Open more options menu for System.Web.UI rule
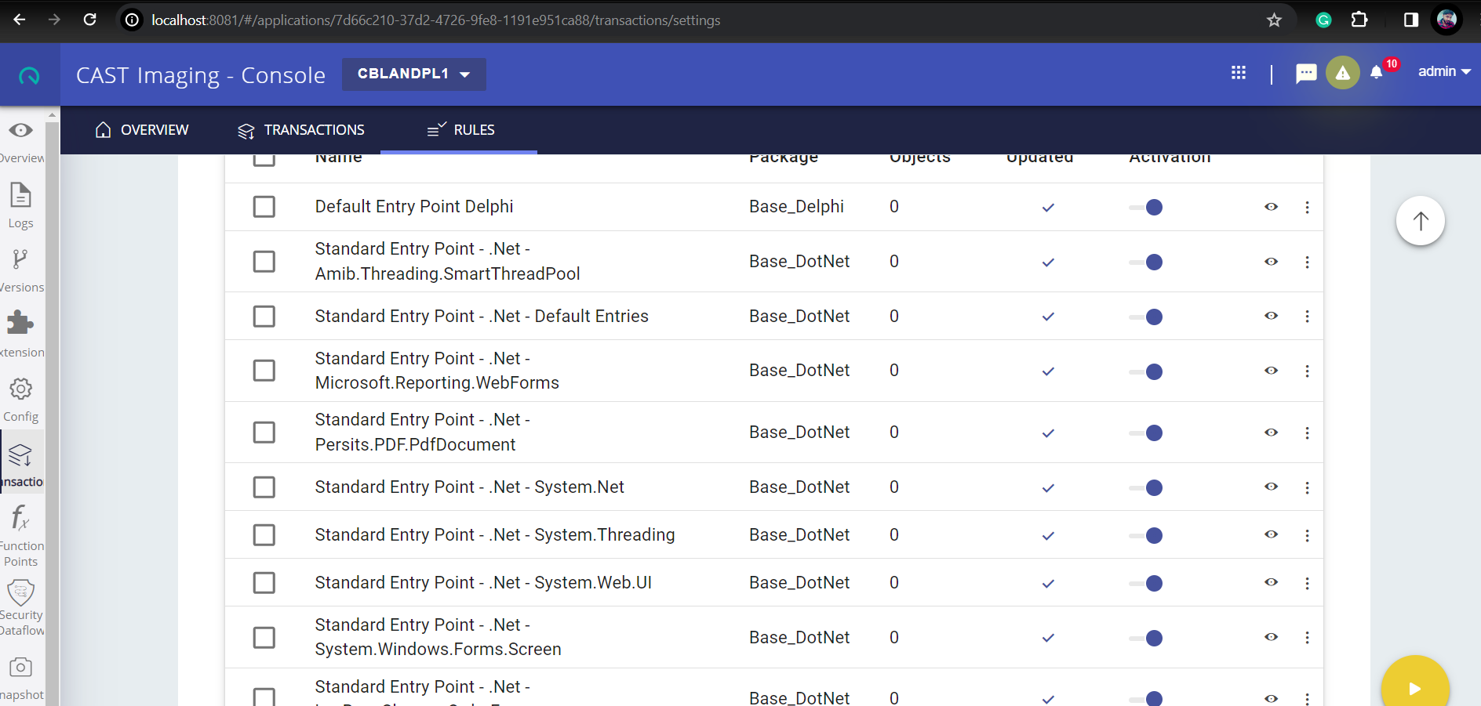1481x706 pixels. (x=1307, y=583)
